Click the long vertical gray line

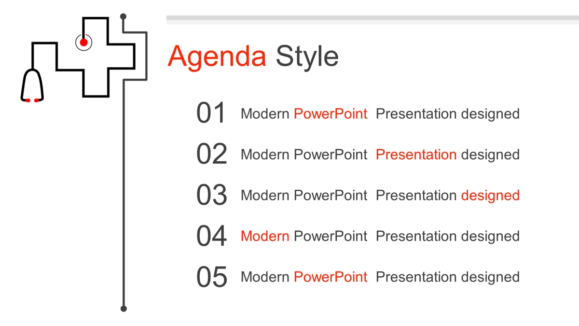(124, 193)
